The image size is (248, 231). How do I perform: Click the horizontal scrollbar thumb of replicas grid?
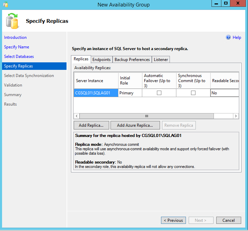coord(146,116)
